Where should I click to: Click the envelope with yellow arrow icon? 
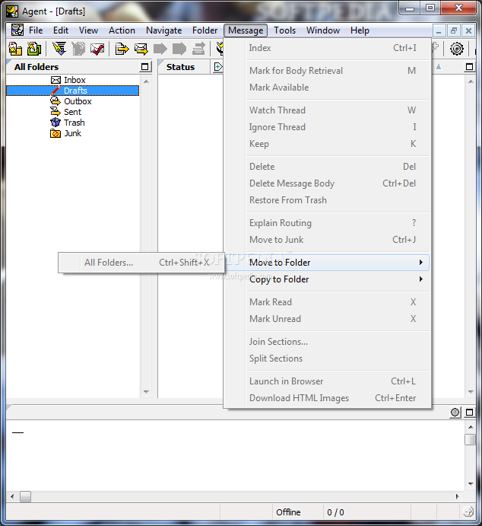[141, 49]
